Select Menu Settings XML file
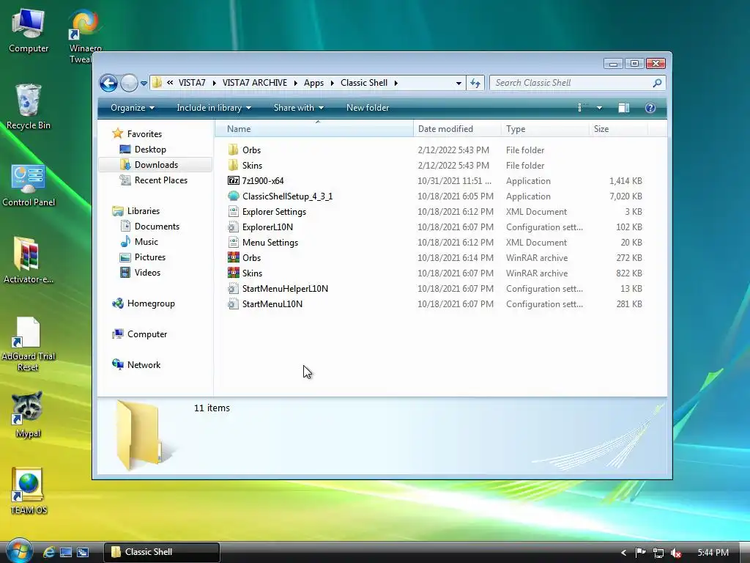The width and height of the screenshot is (750, 563). (x=270, y=242)
